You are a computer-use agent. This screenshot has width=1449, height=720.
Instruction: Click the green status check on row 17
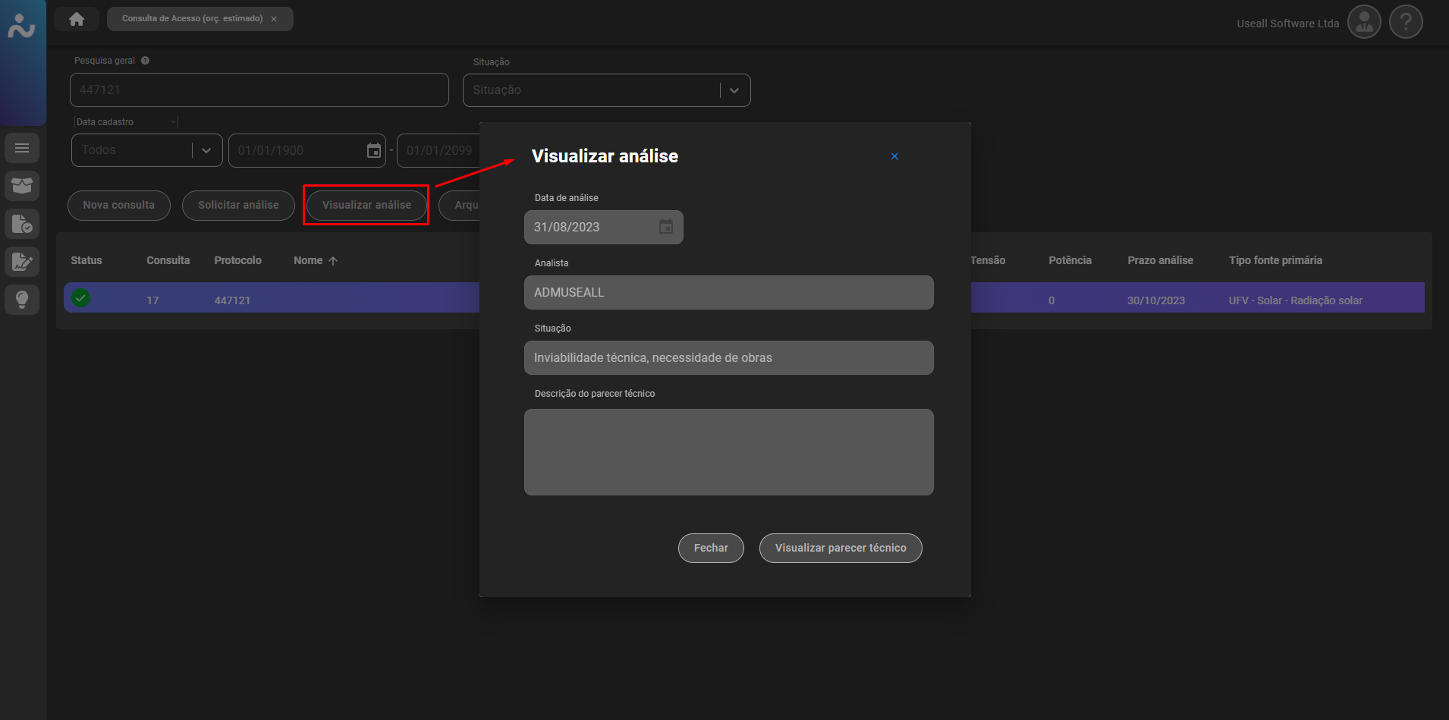click(x=81, y=298)
